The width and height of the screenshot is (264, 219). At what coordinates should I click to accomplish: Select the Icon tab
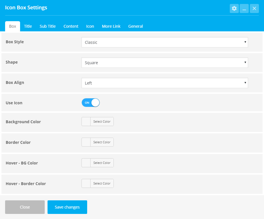coord(90,26)
